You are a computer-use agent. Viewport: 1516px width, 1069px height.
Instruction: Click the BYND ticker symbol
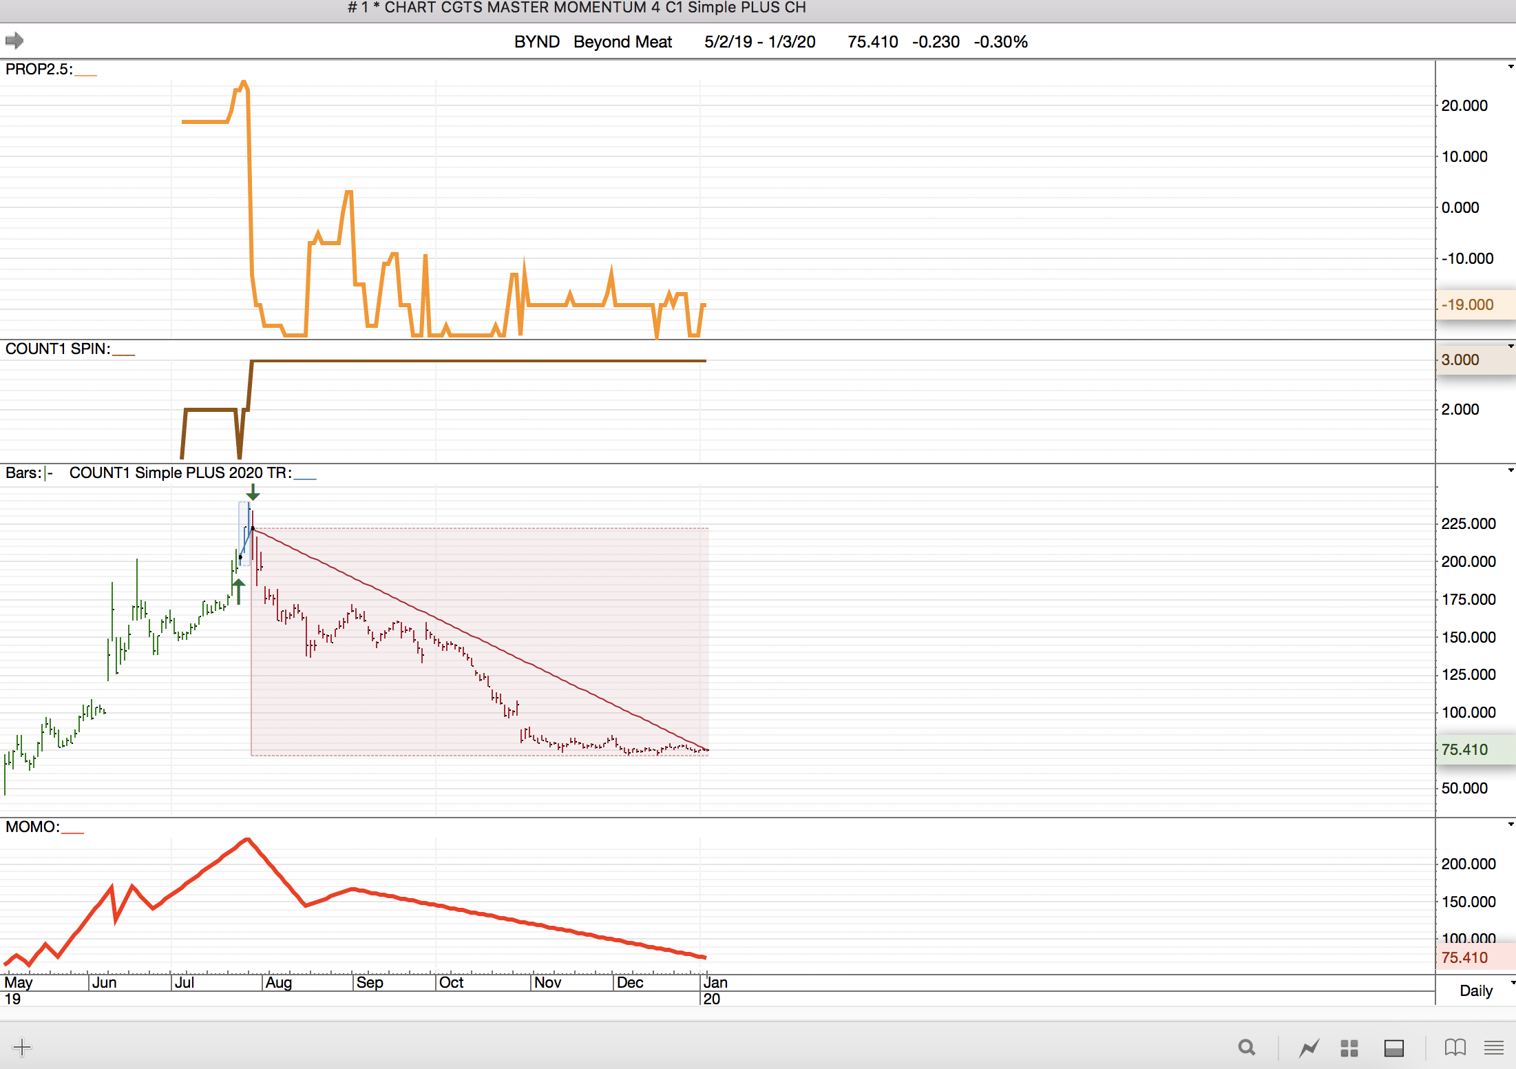(536, 42)
